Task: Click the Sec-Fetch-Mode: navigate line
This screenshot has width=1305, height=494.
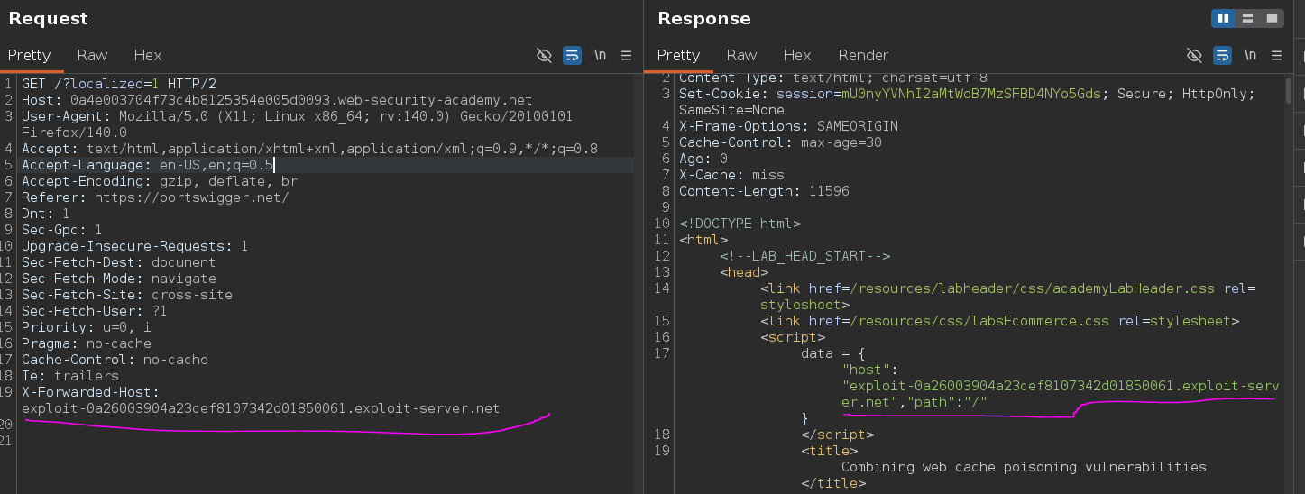Action: [x=119, y=279]
